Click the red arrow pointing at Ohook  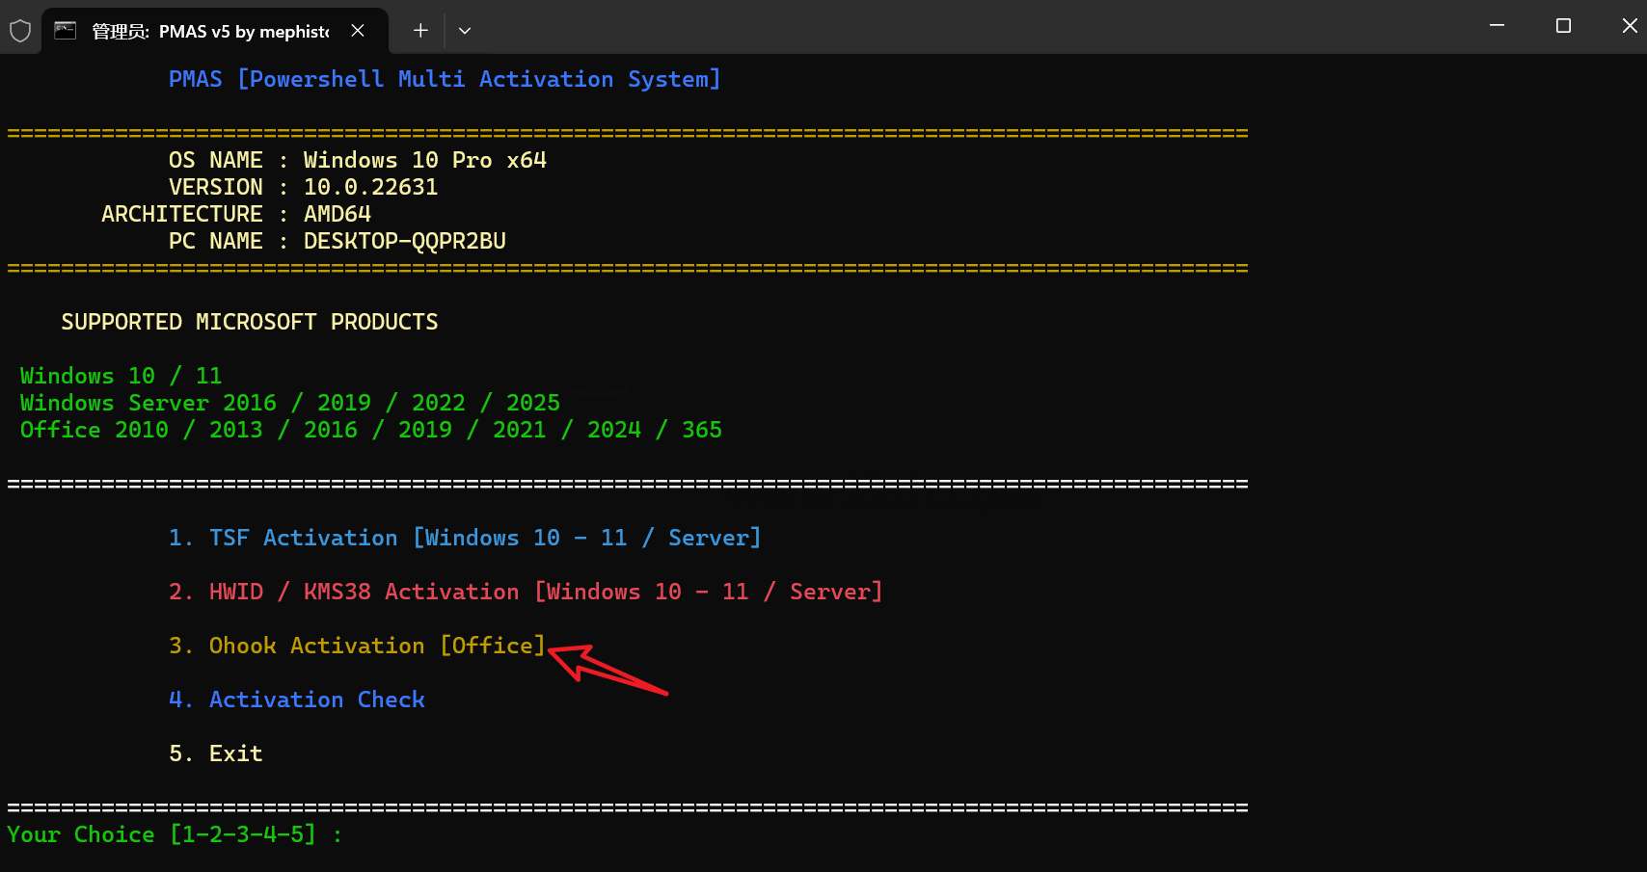tap(606, 668)
